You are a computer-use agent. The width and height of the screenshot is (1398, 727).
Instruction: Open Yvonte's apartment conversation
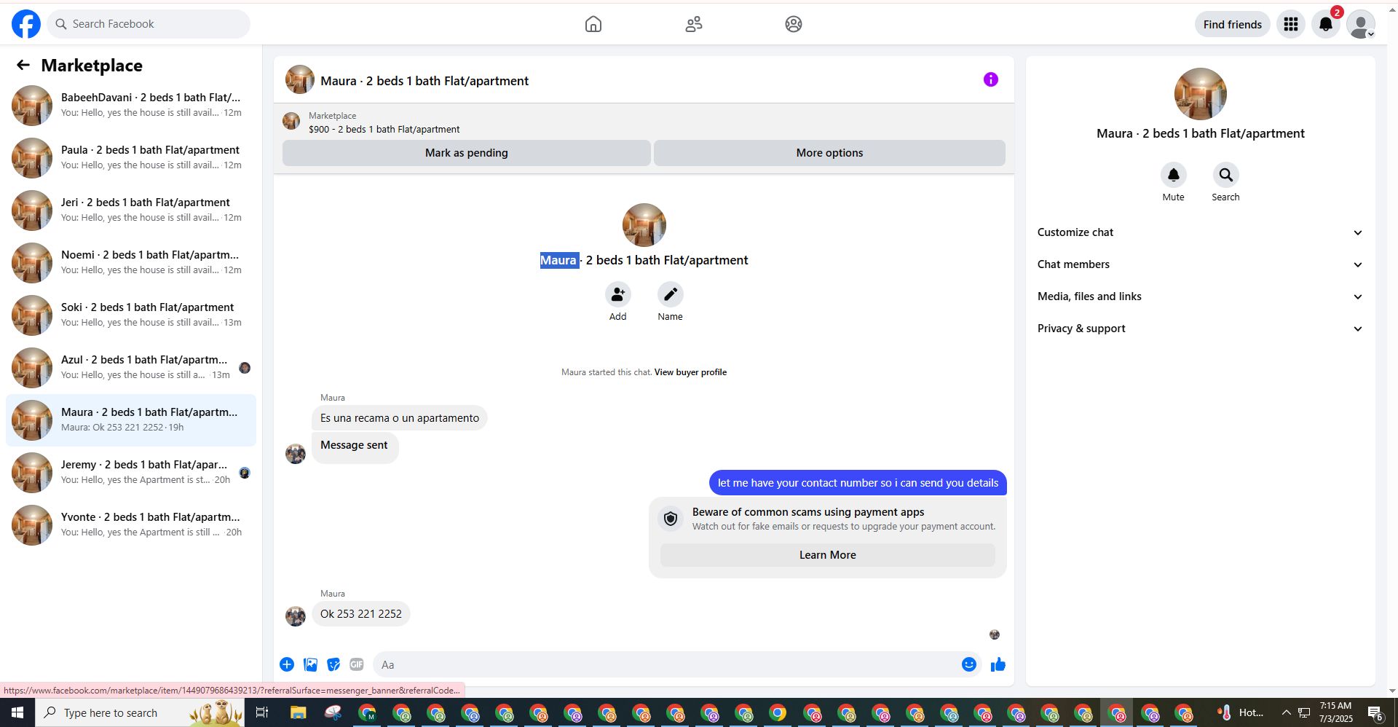[131, 525]
